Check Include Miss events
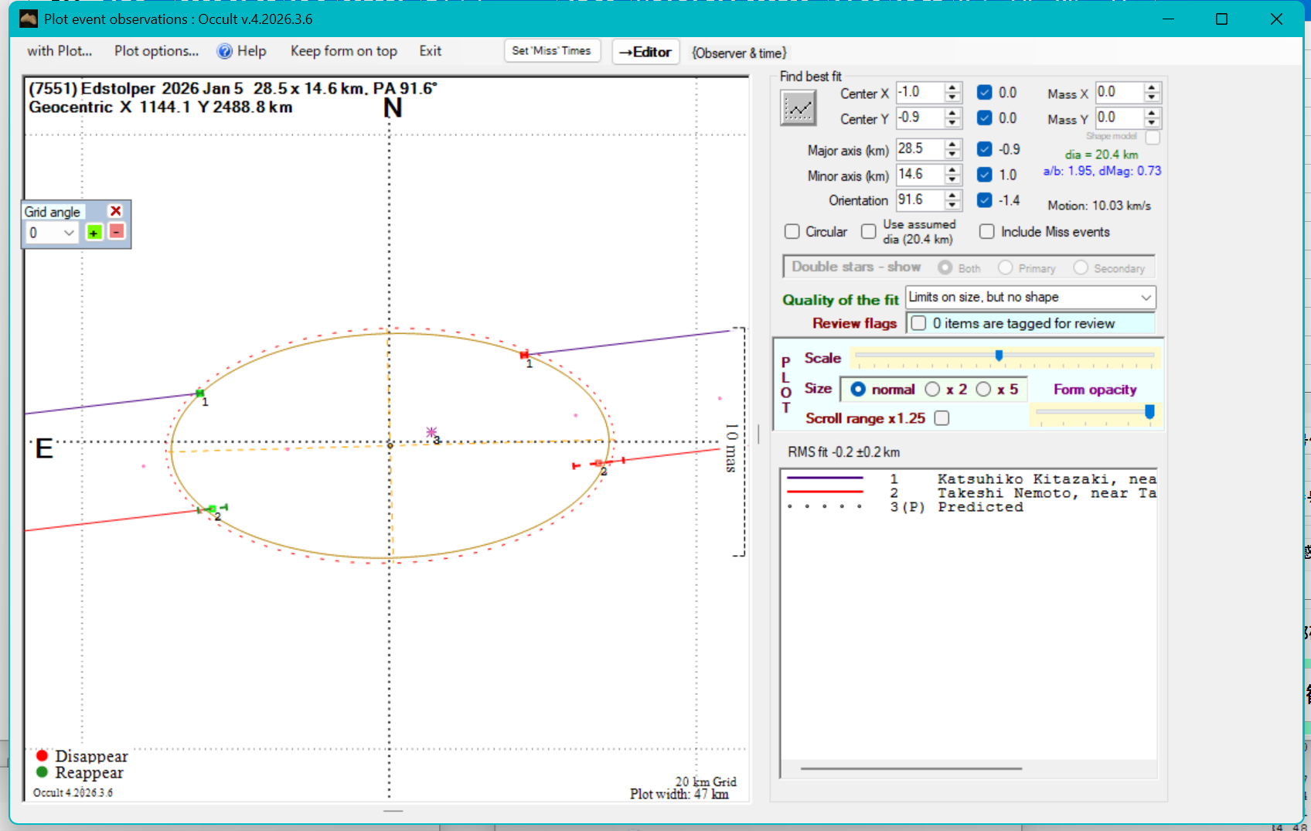Viewport: 1311px width, 831px height. tap(987, 232)
